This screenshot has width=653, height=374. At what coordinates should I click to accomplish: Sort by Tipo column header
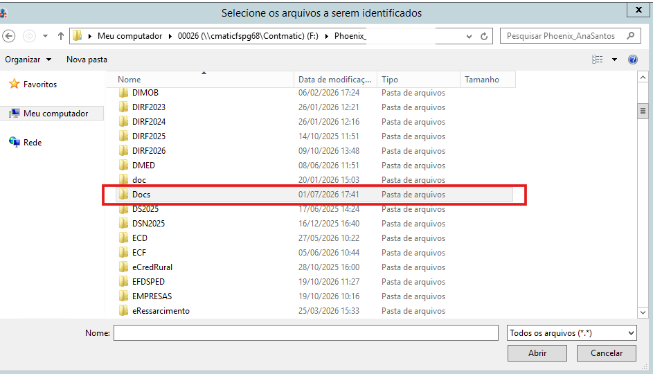click(418, 80)
